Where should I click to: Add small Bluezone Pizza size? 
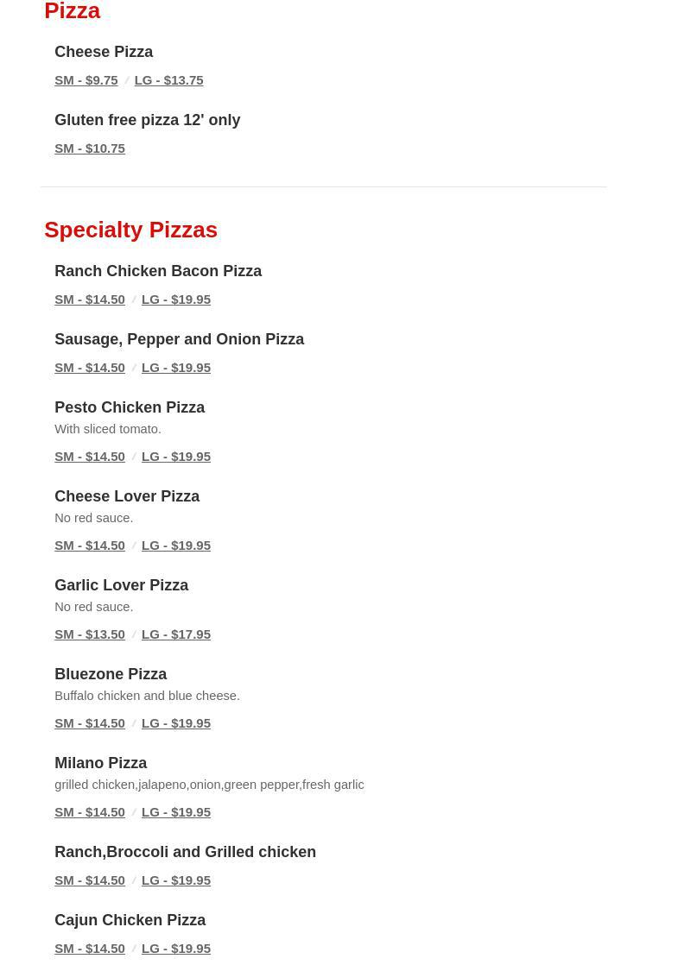[89, 723]
